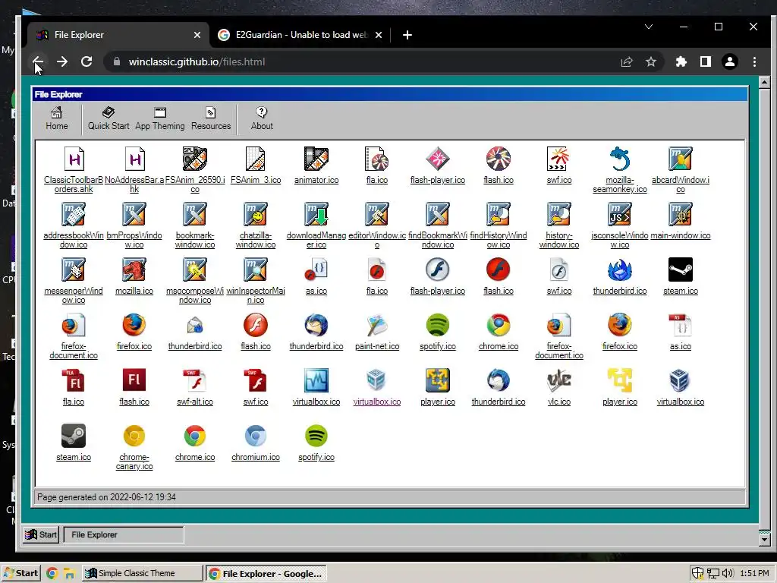Viewport: 777px width, 583px height.
Task: Select the NoAddressBar.ahk file icon
Action: [134, 159]
